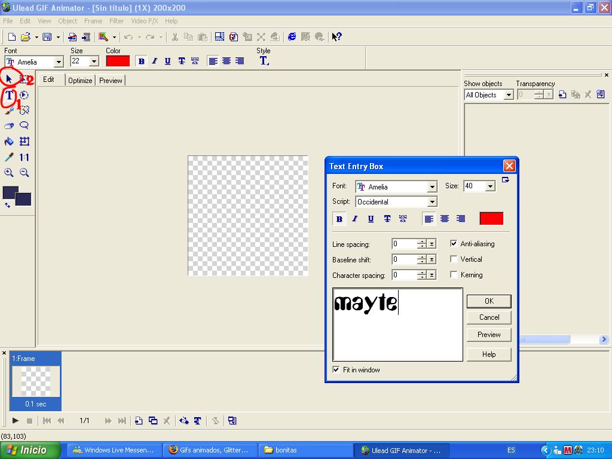Click the Inicio start button
Screen dimensions: 612x459
pos(30,450)
